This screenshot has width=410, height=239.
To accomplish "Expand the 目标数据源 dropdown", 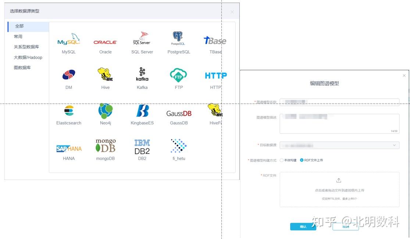I will (339, 145).
